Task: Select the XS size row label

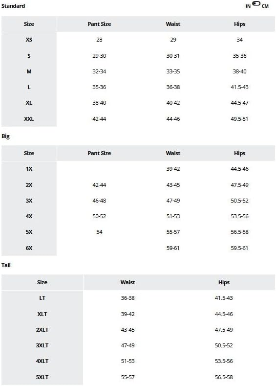Action: 29,40
